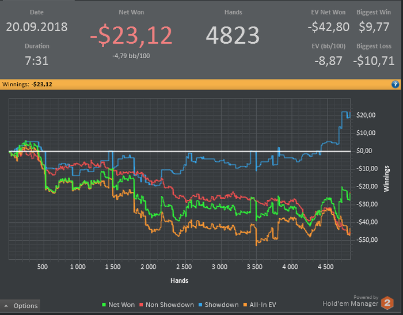The width and height of the screenshot is (403, 315).
Task: Toggle the All-In EV legend entry
Action: coord(260,305)
